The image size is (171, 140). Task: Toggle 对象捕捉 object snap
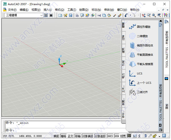(x=88, y=136)
